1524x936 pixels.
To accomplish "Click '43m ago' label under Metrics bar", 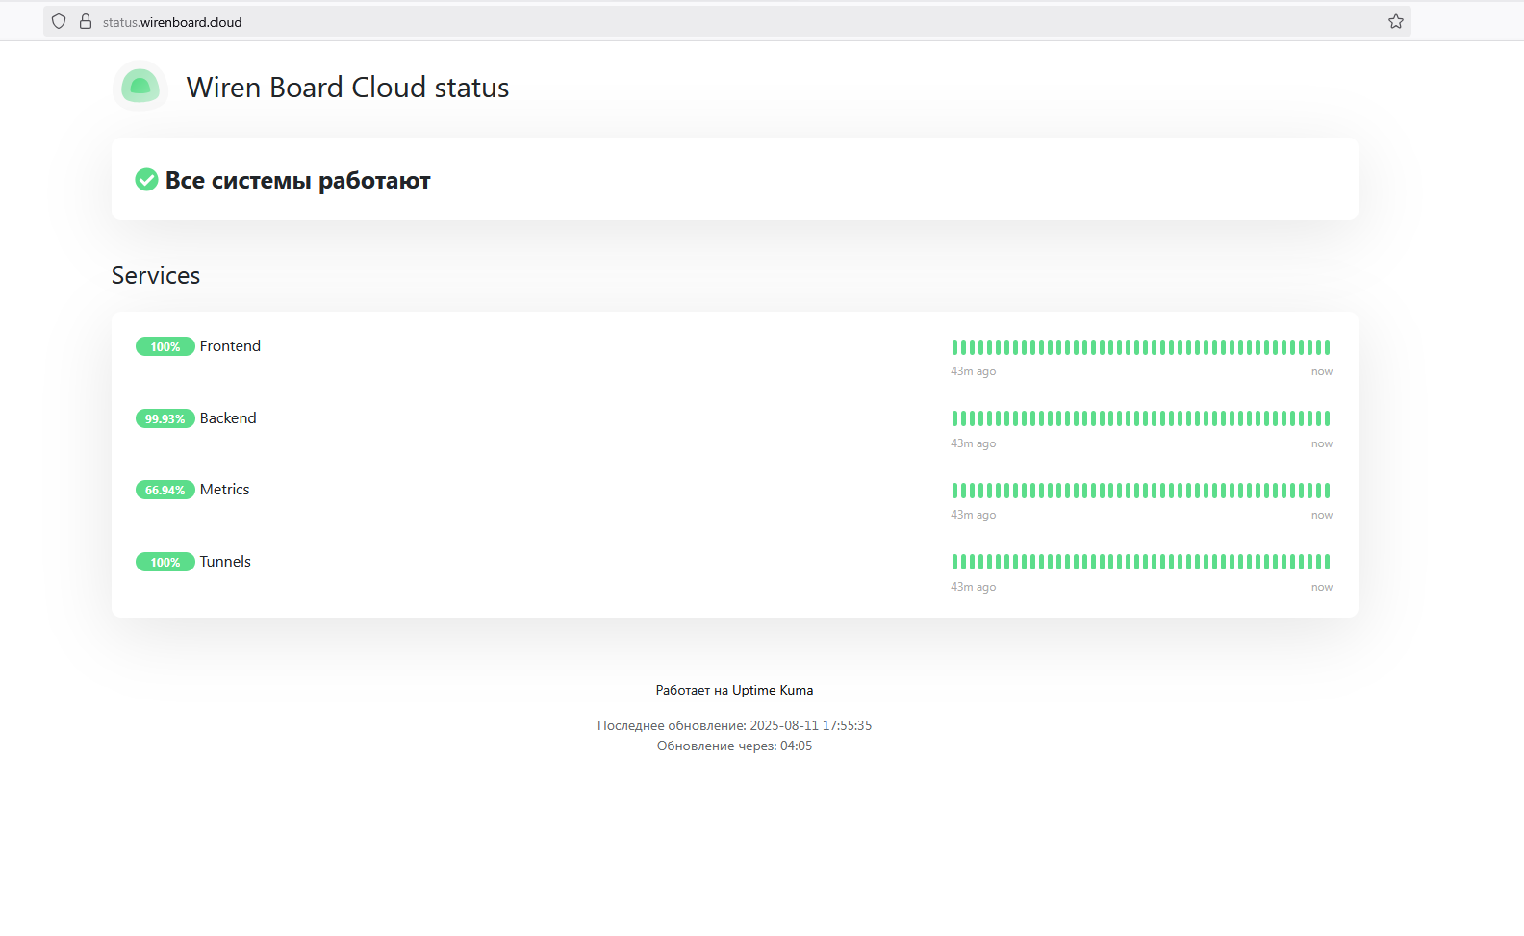I will point(974,515).
